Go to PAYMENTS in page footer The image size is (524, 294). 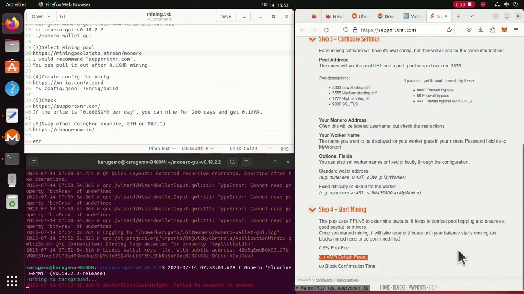(417, 287)
